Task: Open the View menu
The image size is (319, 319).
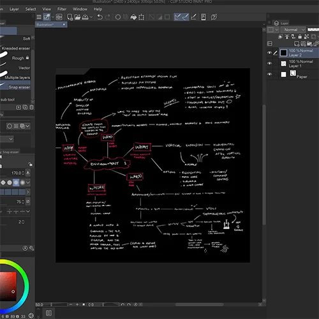Action: tap(47, 9)
